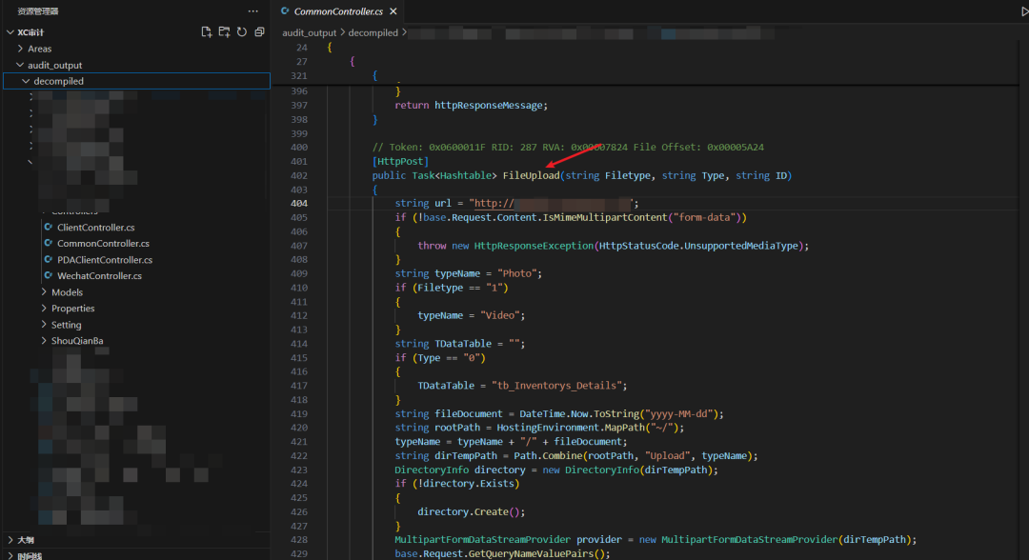The image size is (1029, 560).
Task: Click the [HttpPost] attribute
Action: tap(400, 161)
